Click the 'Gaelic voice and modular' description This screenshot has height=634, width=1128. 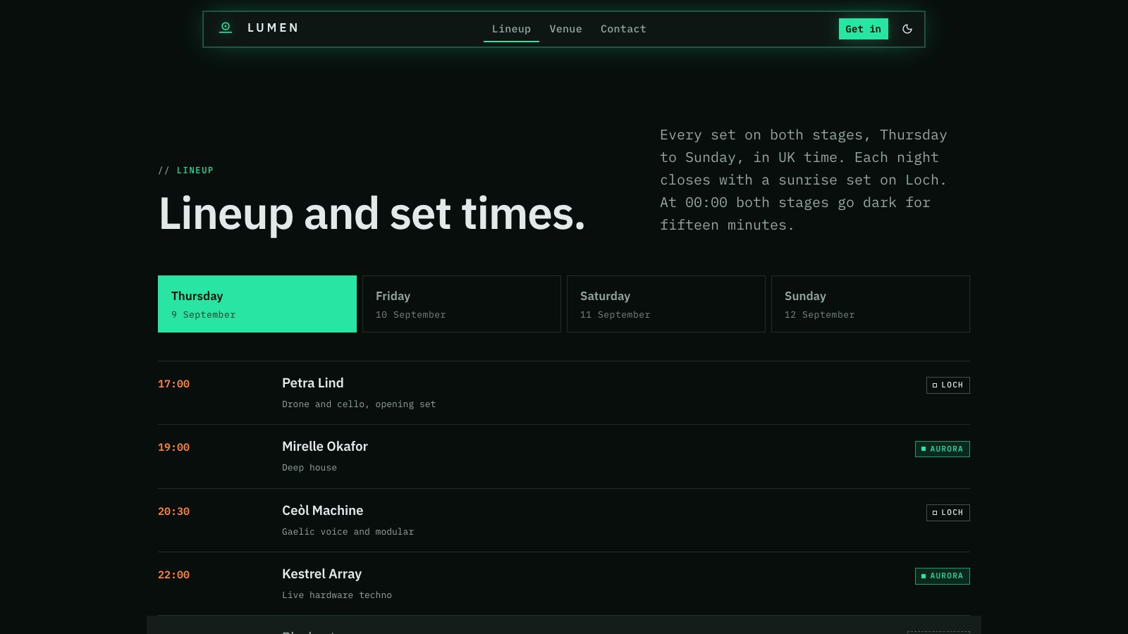tap(348, 532)
